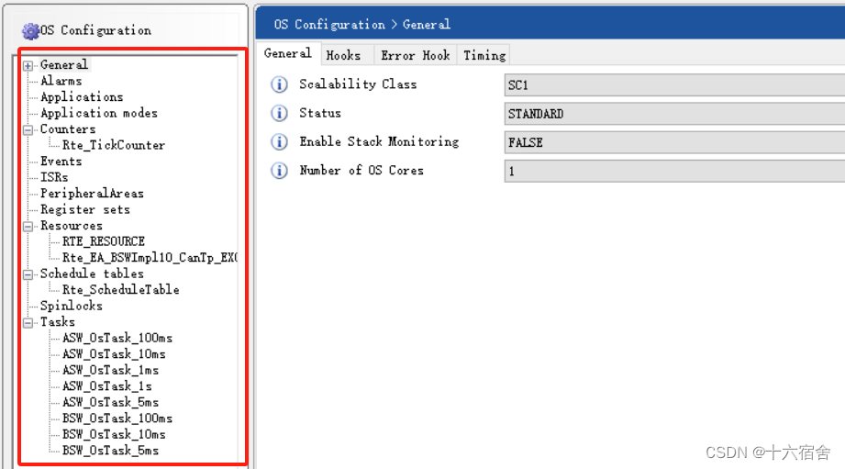Click info icon beside Number of OS Cores

point(279,171)
